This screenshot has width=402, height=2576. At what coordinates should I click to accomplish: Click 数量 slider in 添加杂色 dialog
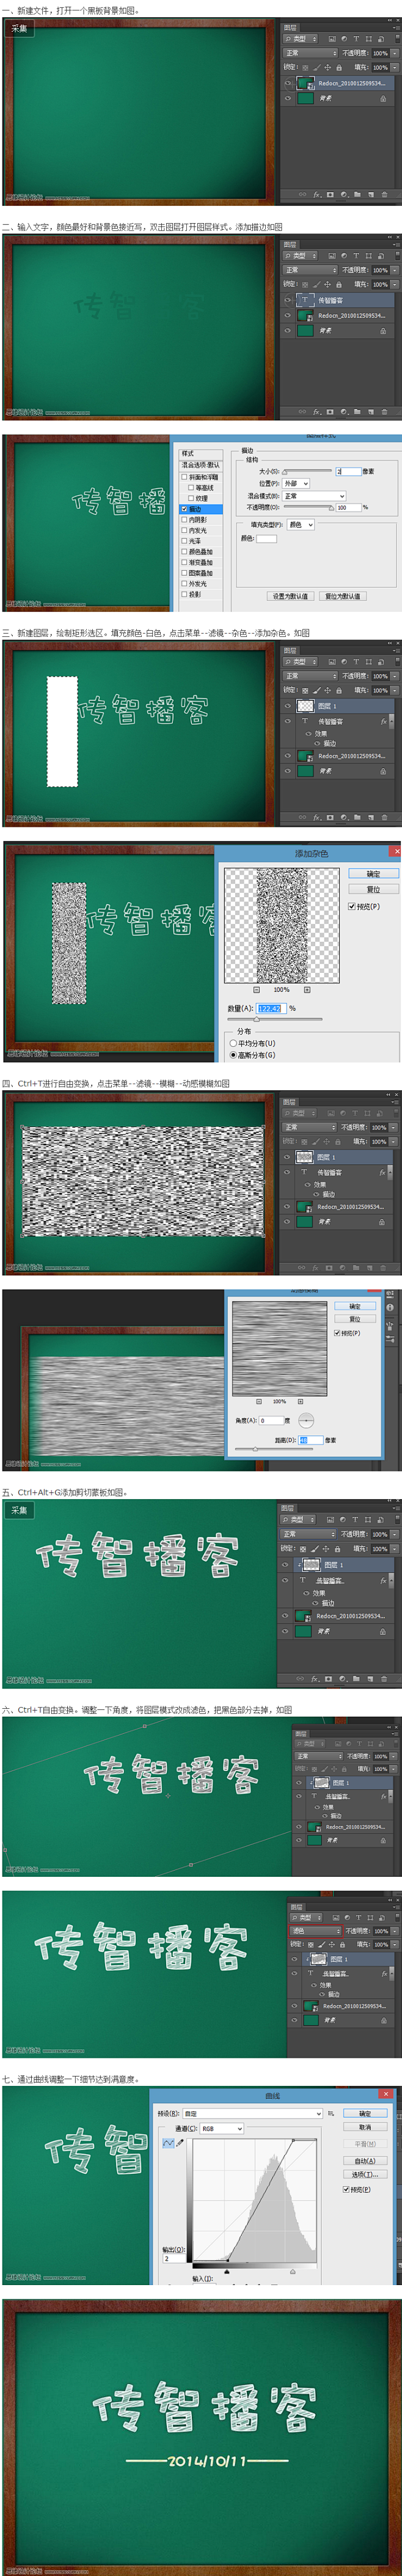pyautogui.click(x=275, y=1019)
